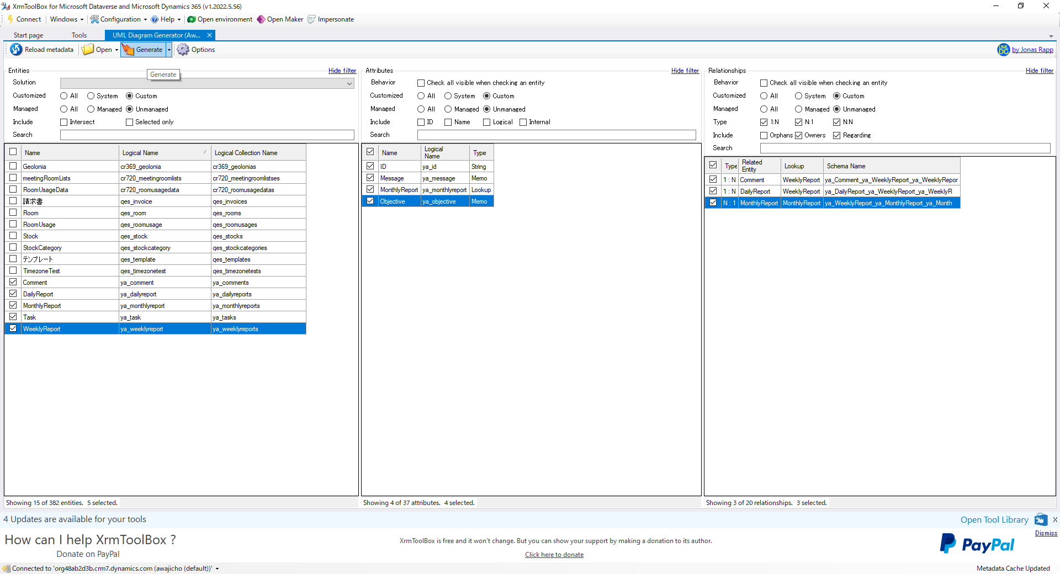Uncheck the DailyReport entity checkbox
Screen dimensions: 1060x574
point(13,294)
